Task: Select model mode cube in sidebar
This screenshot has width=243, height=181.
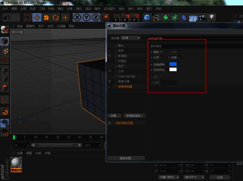Action: click(x=5, y=41)
